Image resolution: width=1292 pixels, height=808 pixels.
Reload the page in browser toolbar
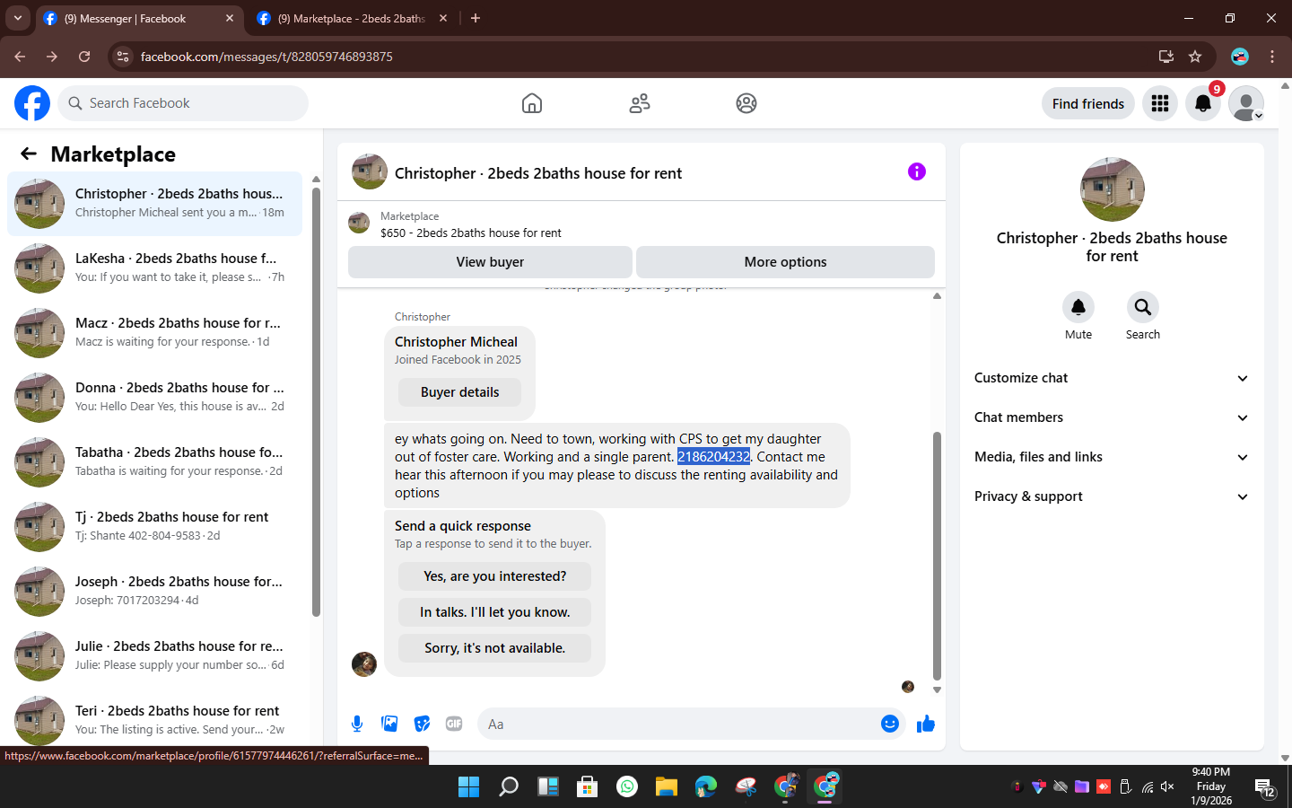84,57
